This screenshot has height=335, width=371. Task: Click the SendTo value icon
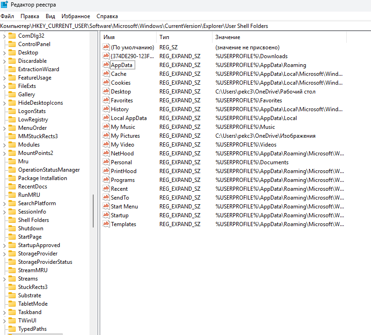[106, 197]
